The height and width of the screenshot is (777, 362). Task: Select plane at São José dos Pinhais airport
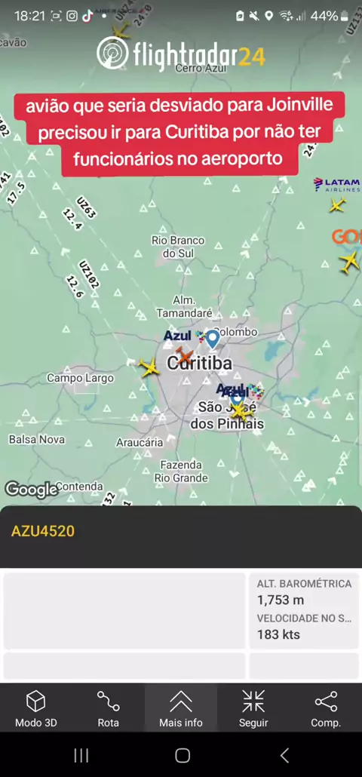pos(240,411)
